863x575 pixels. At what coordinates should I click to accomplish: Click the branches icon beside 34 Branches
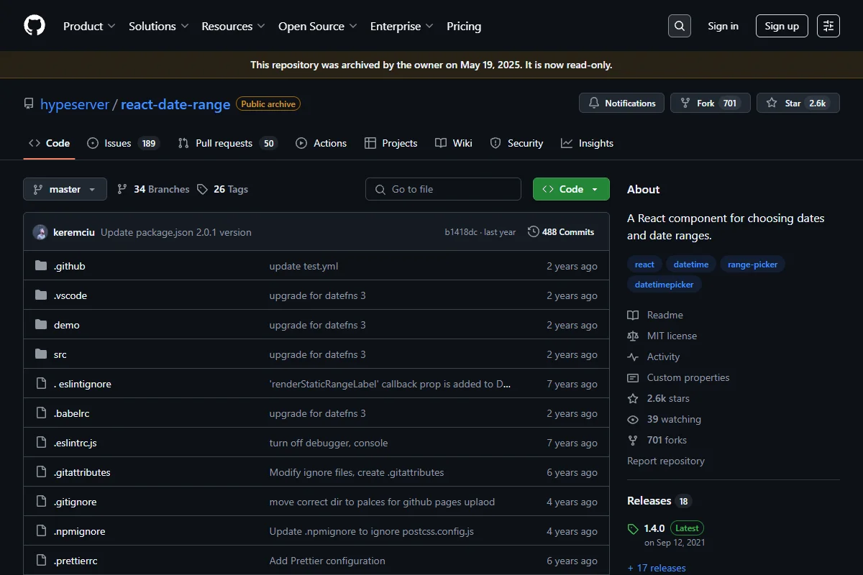122,189
